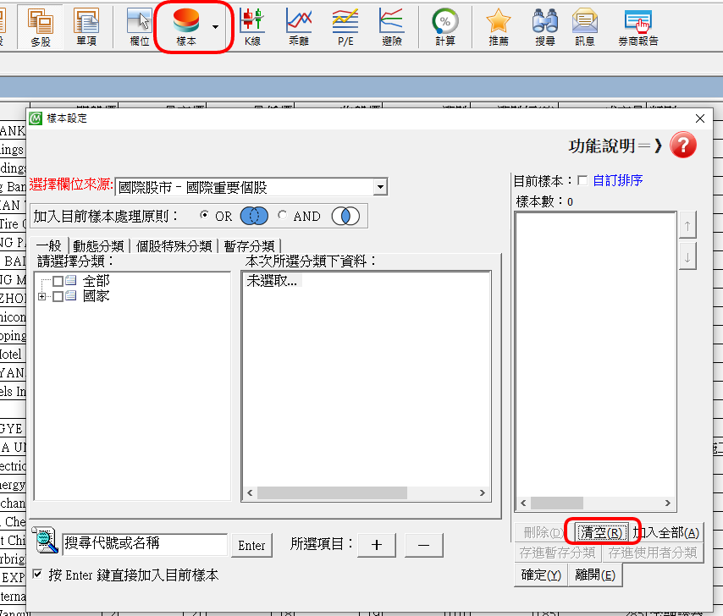Select the AND processing radio button
The height and width of the screenshot is (616, 723).
click(x=283, y=216)
